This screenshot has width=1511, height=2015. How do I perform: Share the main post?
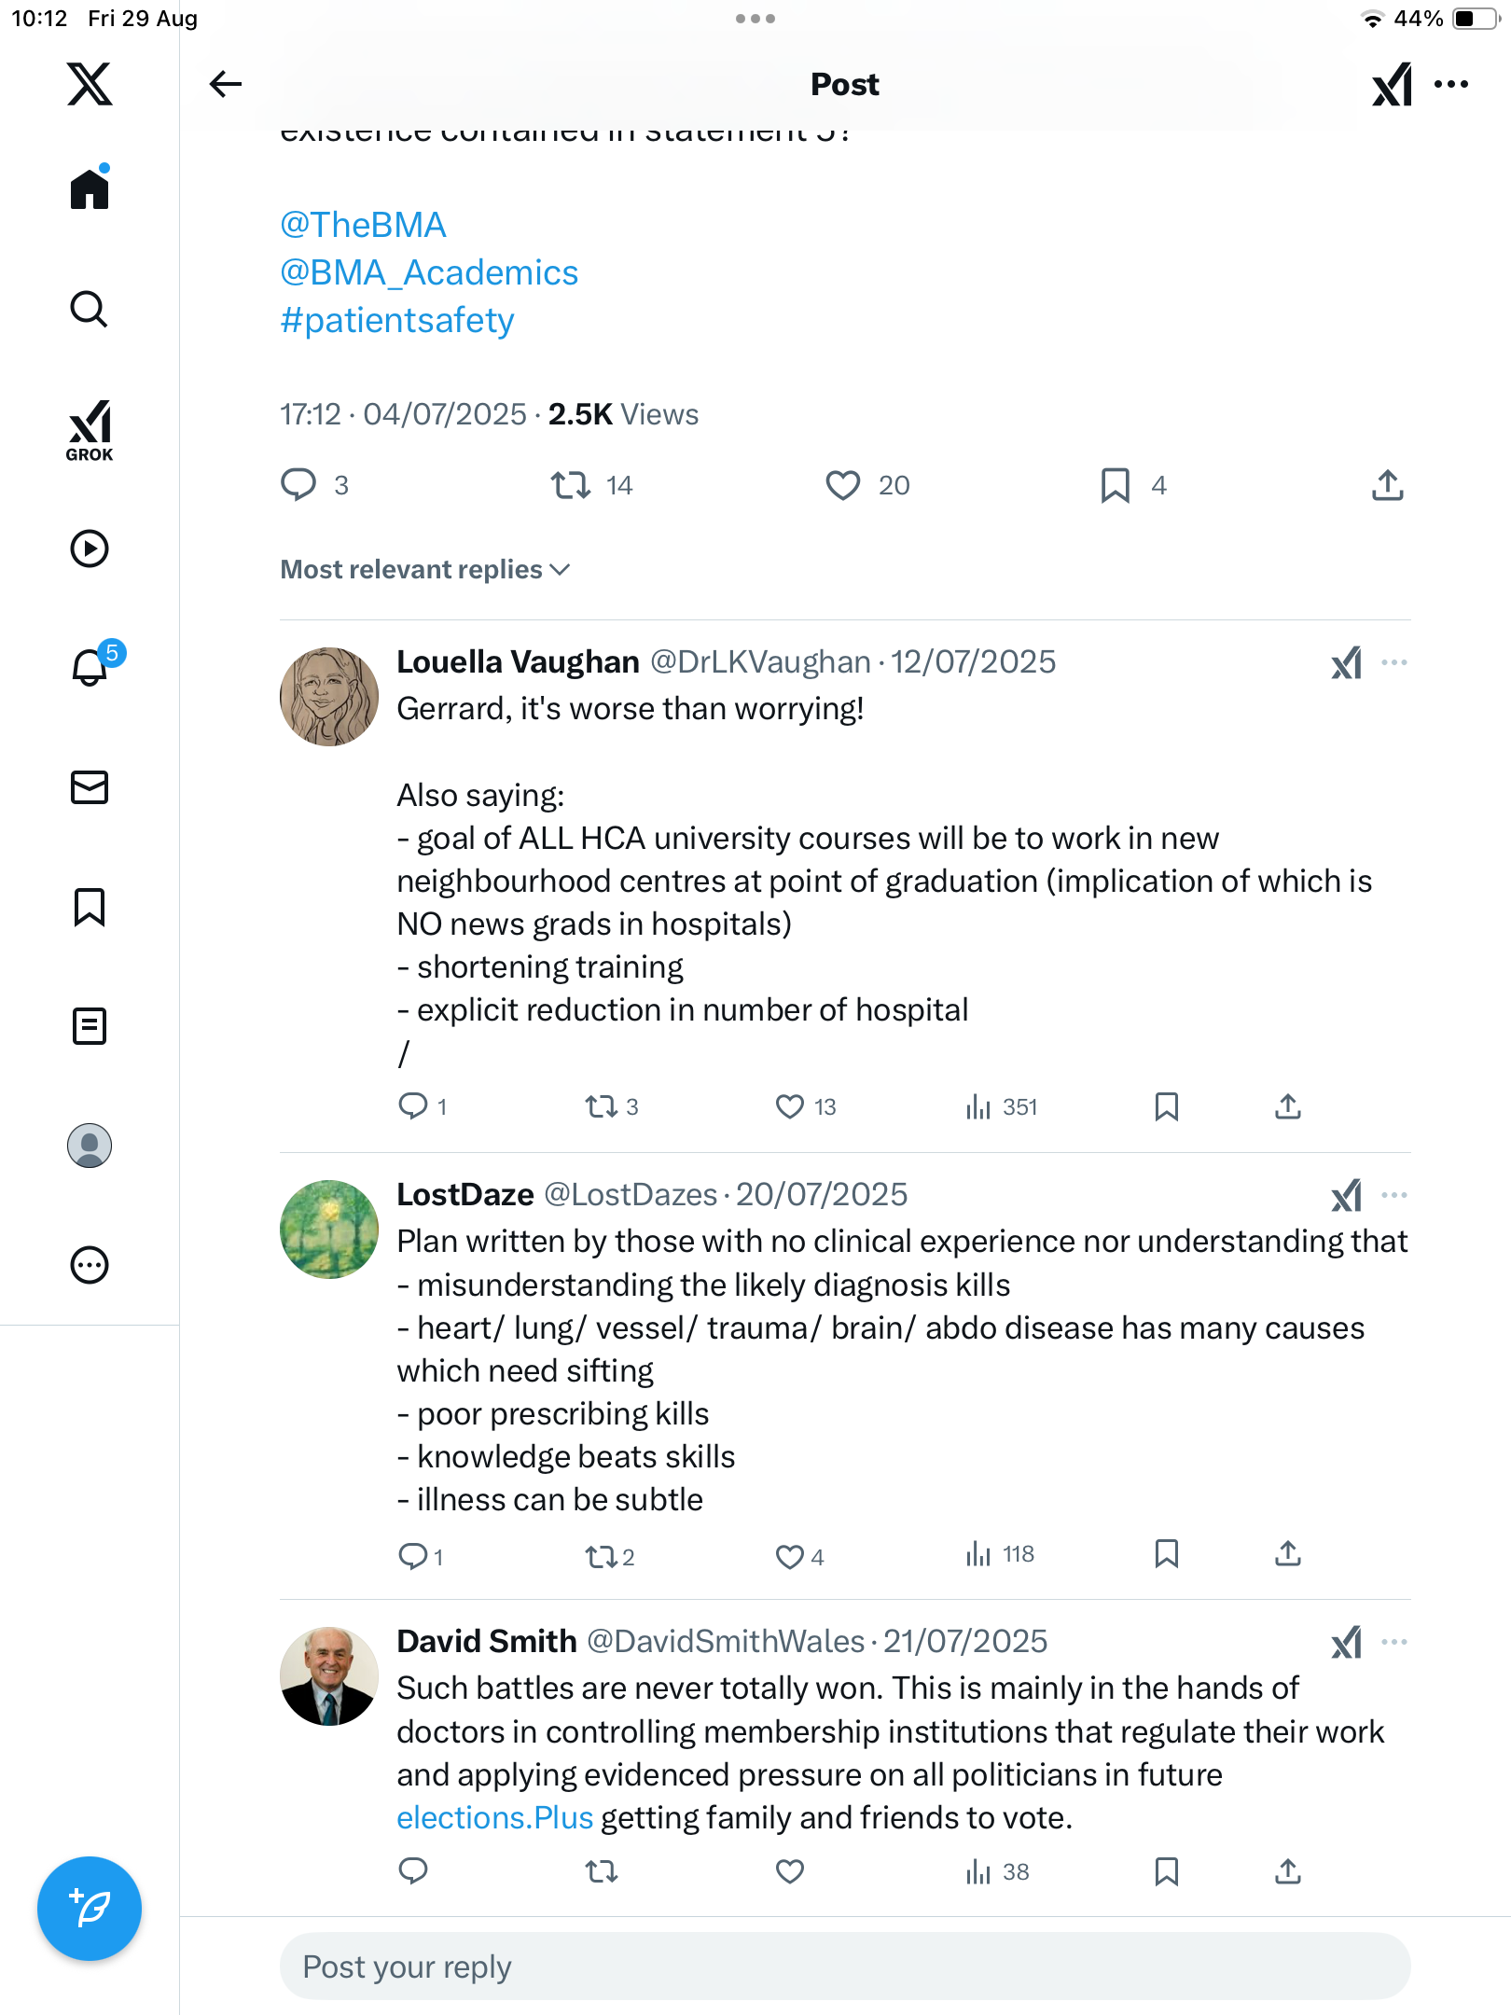click(1388, 485)
